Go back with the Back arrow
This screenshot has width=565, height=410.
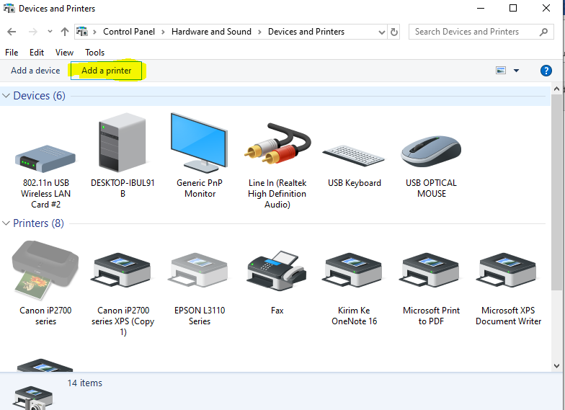(12, 32)
